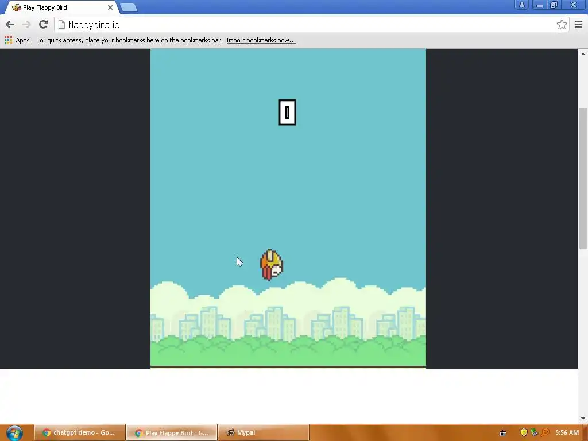588x441 pixels.
Task: Click the on-screen keyboard tray icon
Action: click(x=503, y=433)
